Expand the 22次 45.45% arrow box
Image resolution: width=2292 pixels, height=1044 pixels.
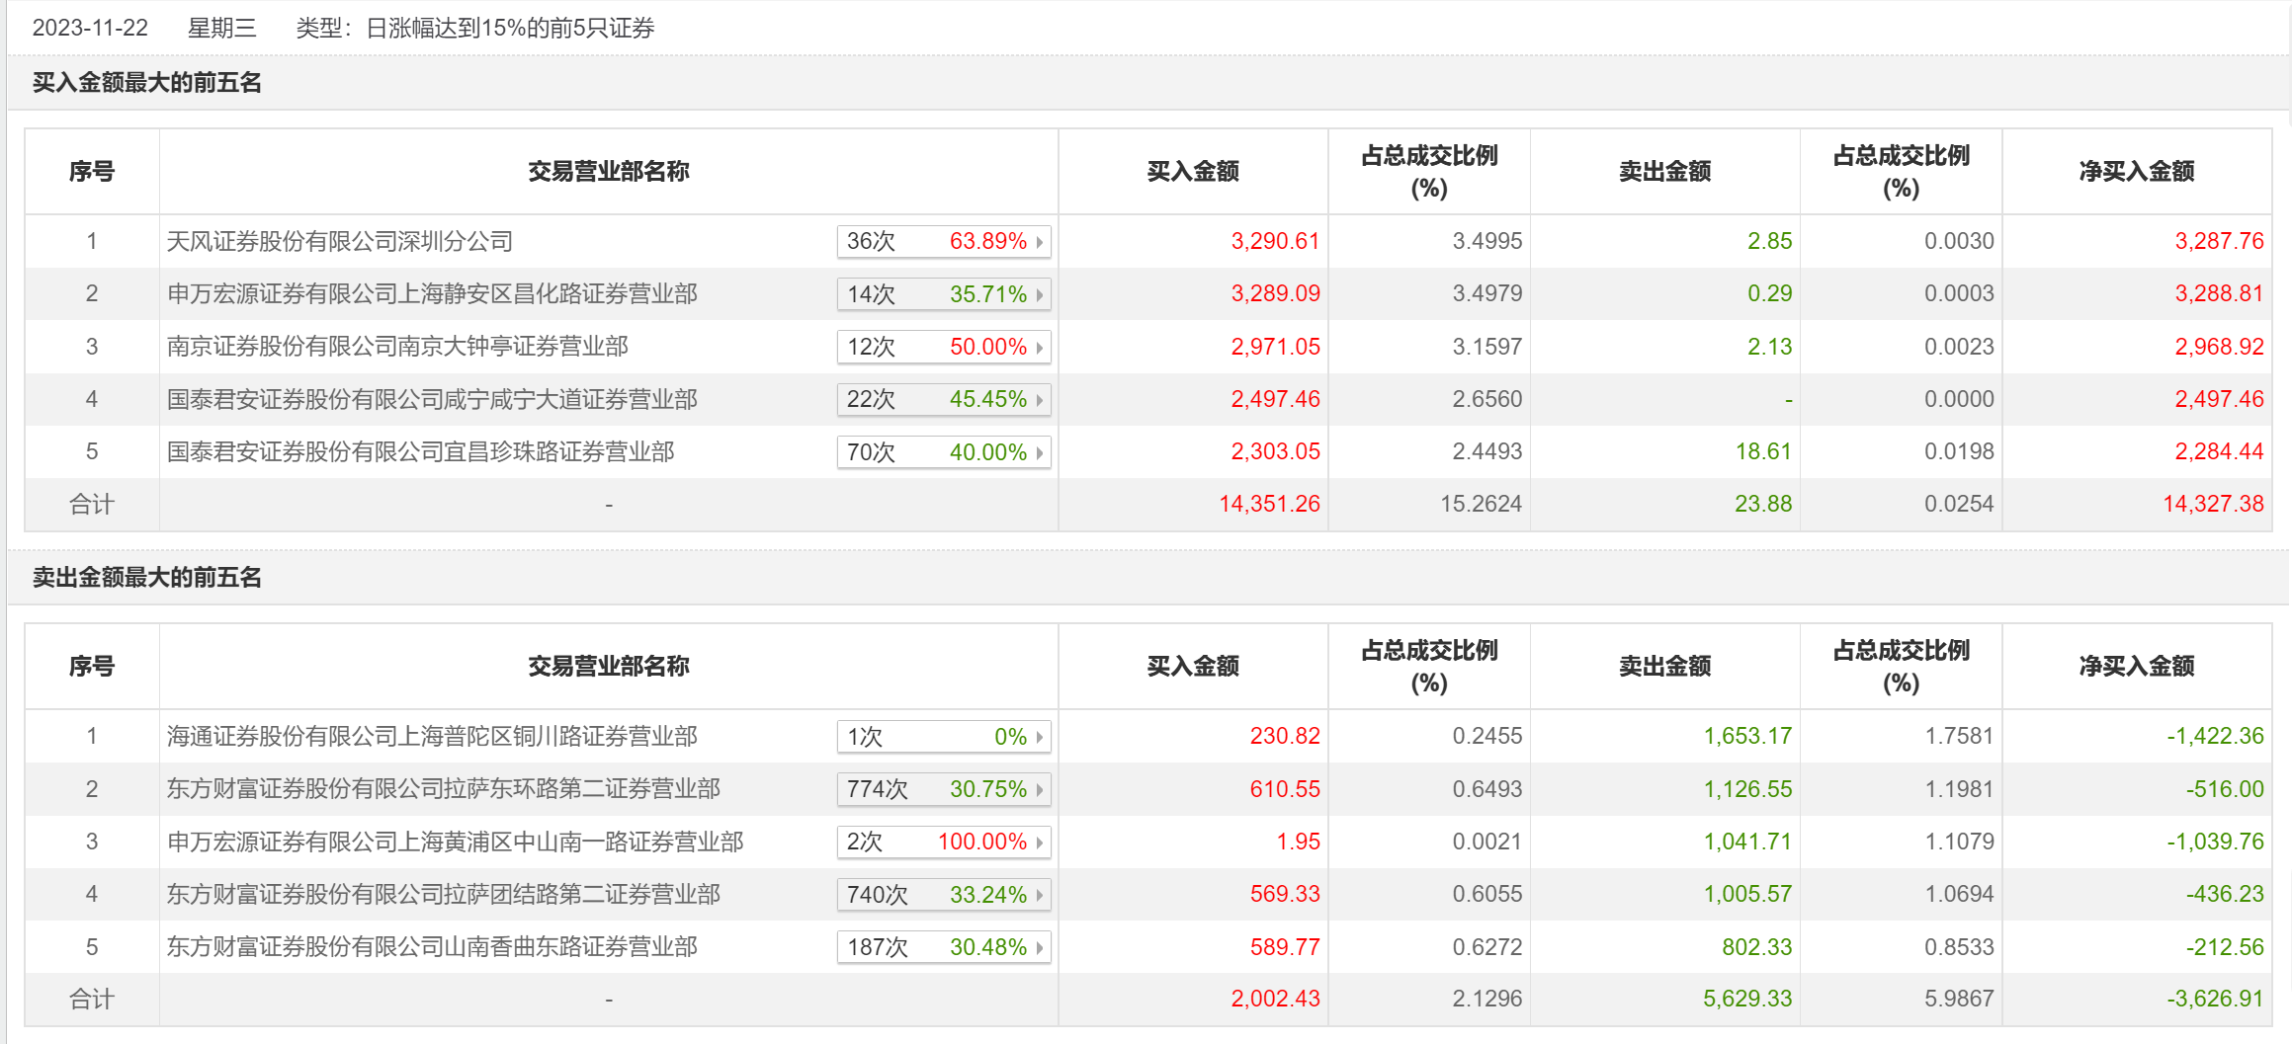click(x=943, y=399)
